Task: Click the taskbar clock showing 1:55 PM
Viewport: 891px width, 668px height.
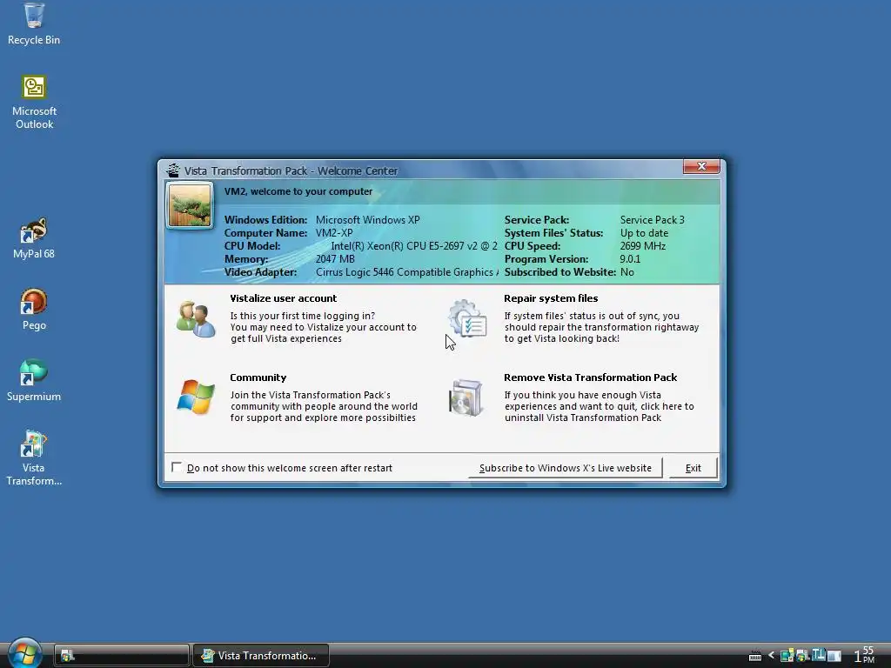Action: pos(864,655)
